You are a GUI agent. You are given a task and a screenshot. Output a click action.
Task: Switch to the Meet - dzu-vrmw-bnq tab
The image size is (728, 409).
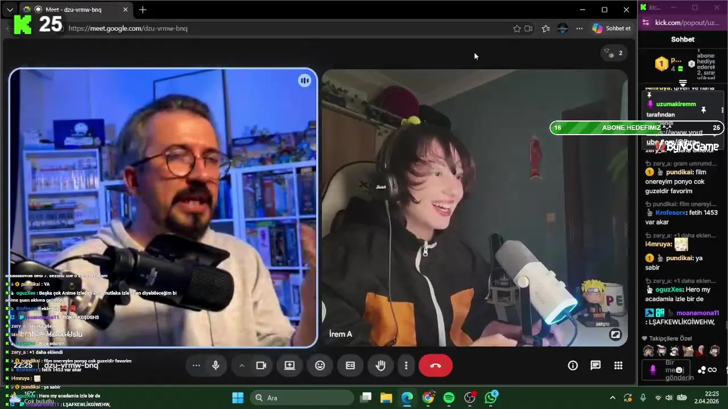73,10
